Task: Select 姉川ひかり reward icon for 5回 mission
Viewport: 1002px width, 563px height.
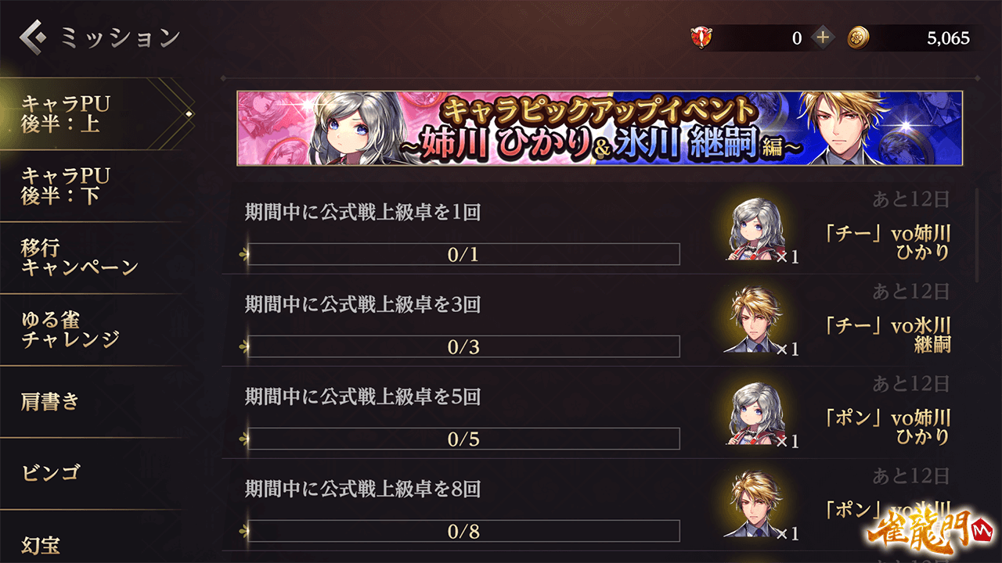Action: pos(756,414)
